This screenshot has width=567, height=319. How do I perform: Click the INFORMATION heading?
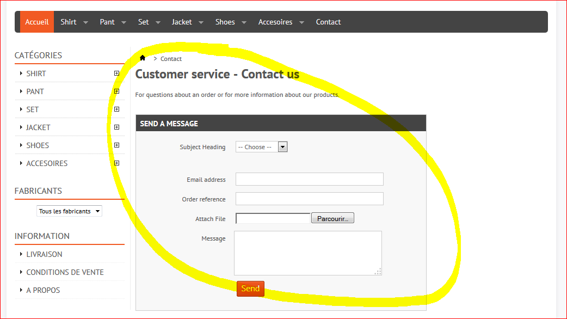[42, 236]
